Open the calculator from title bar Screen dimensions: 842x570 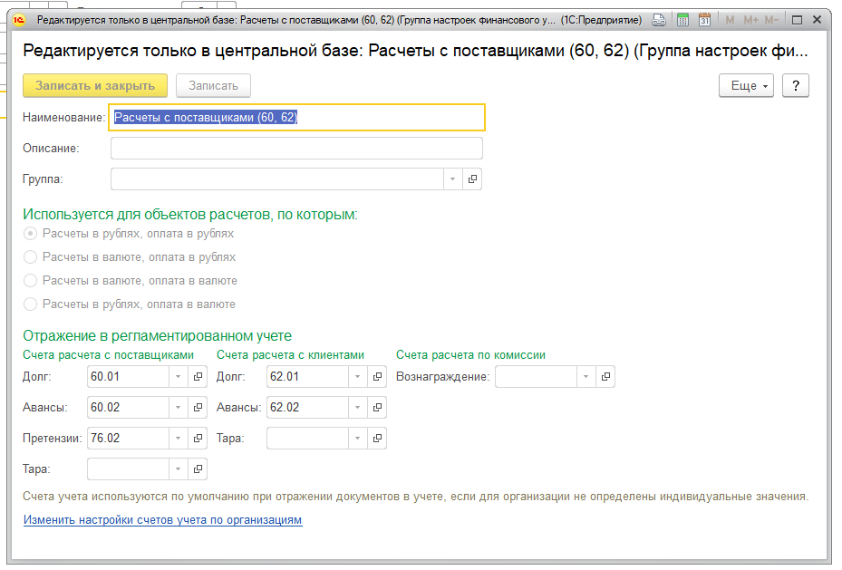coord(682,20)
